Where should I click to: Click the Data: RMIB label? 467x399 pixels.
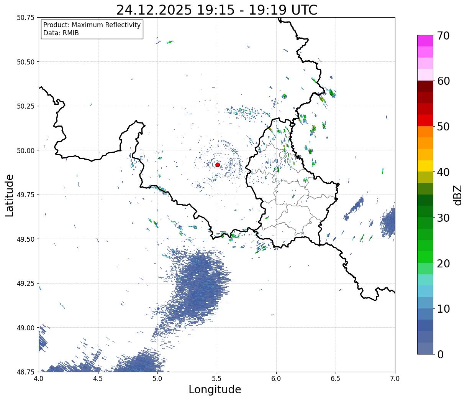pos(61,33)
